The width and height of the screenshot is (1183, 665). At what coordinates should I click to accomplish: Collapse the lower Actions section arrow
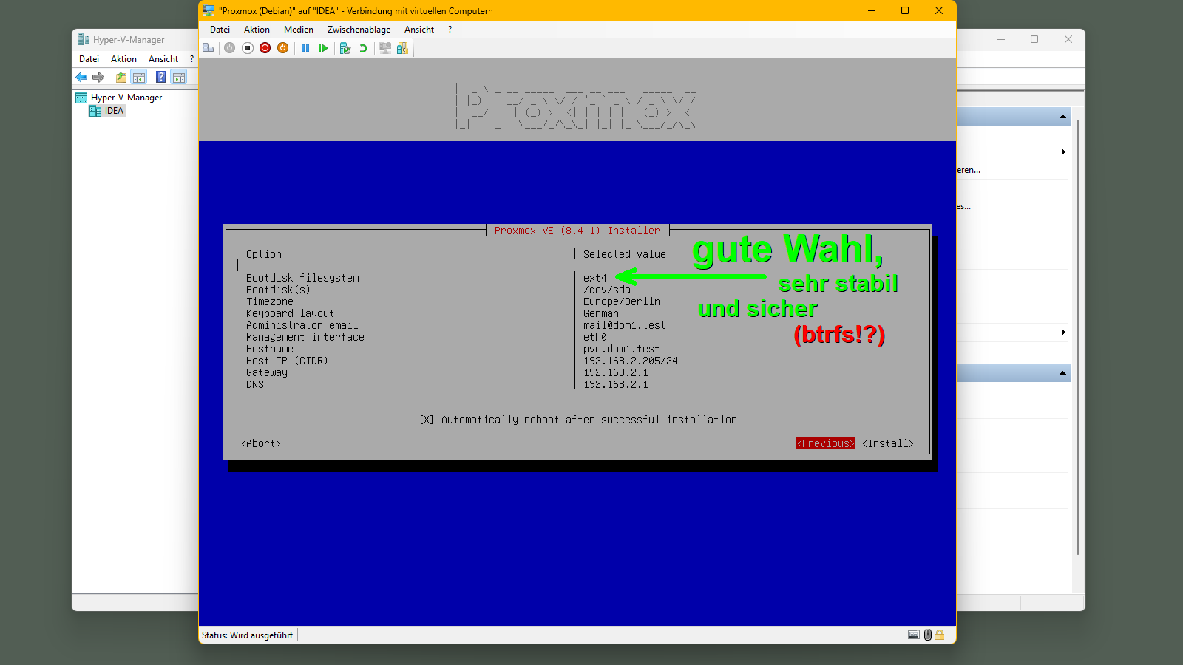(1062, 373)
